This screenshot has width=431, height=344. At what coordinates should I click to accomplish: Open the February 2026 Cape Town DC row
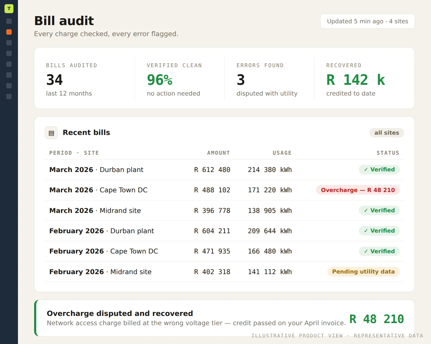pos(224,251)
